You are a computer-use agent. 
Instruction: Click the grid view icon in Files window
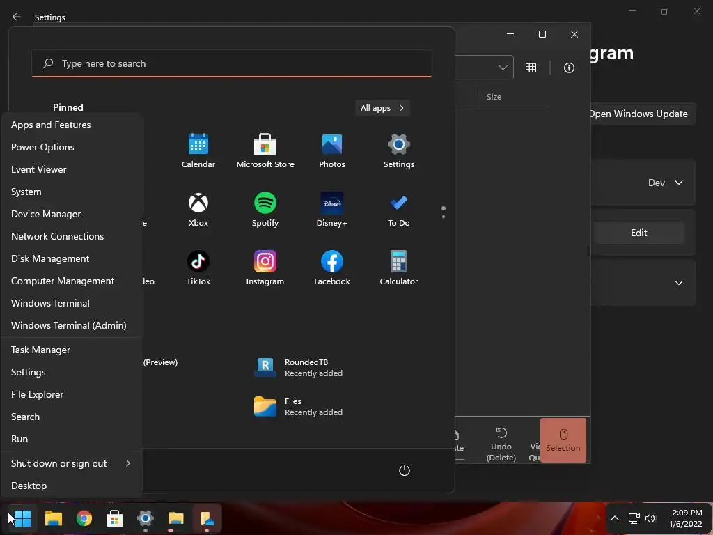531,68
